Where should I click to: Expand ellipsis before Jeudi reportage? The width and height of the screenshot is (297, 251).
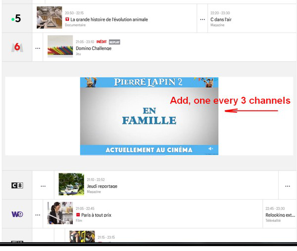point(43,186)
